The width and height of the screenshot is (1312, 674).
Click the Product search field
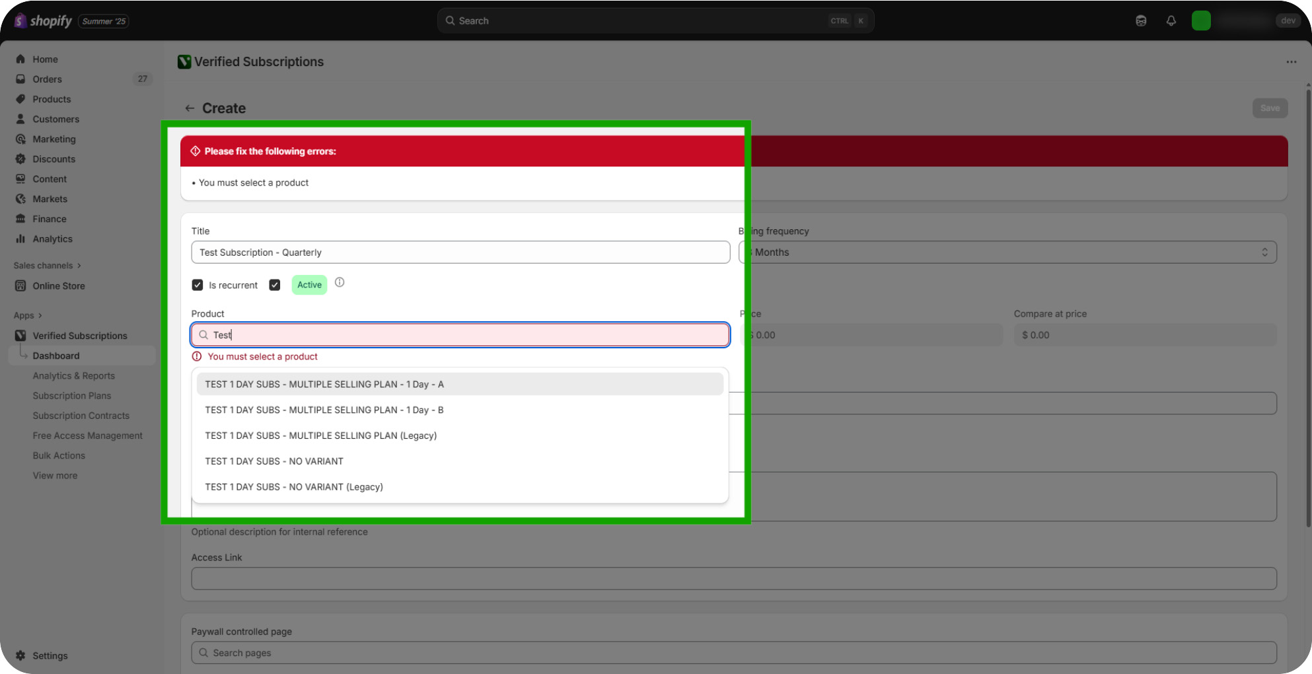(460, 335)
